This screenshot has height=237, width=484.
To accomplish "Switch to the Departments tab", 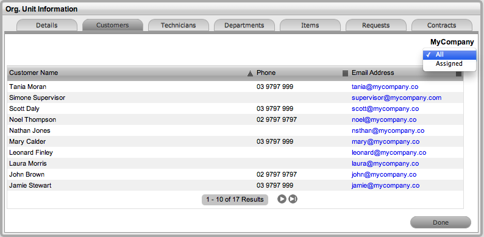I will 244,26.
